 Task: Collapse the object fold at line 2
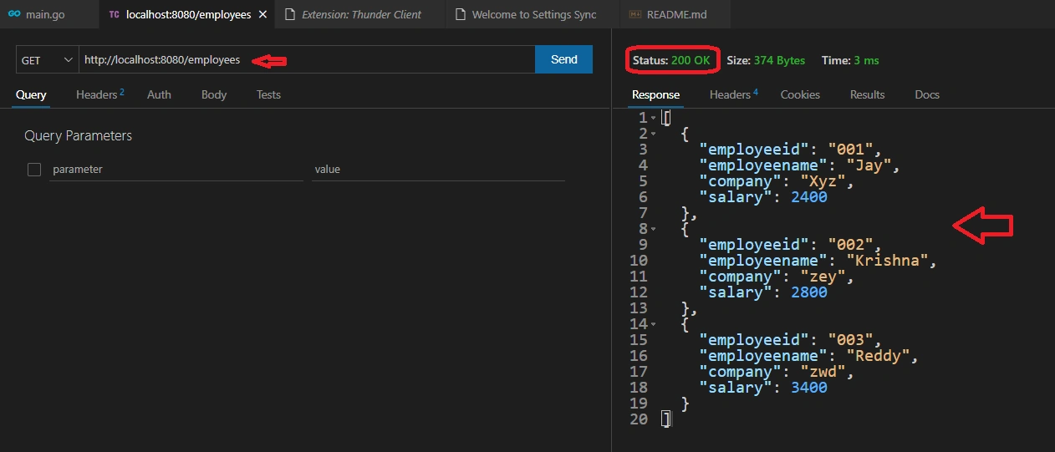[653, 134]
